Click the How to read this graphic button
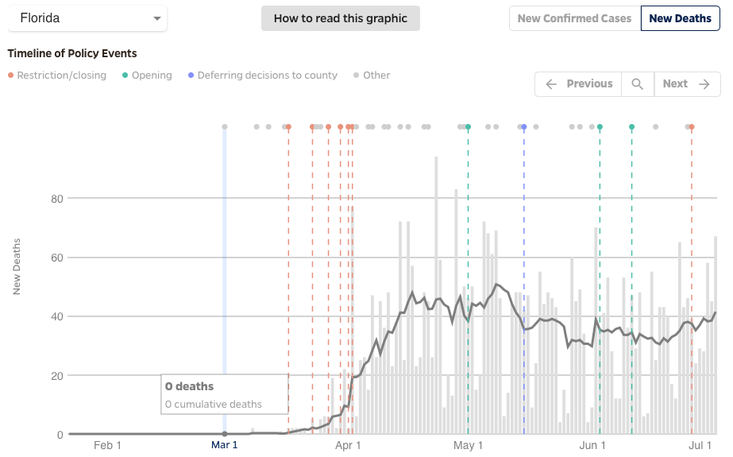The image size is (733, 457). 340,18
